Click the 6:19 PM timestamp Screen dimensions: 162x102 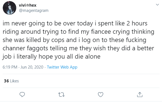10,67
